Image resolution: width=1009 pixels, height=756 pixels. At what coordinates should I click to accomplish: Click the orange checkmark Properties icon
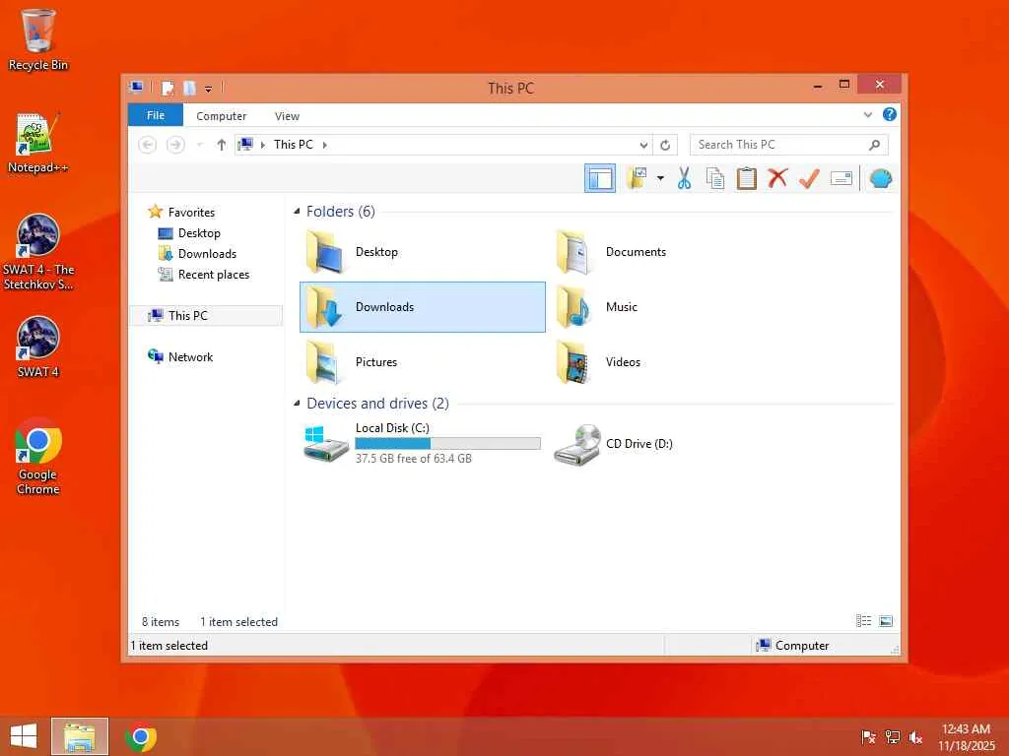(x=809, y=178)
